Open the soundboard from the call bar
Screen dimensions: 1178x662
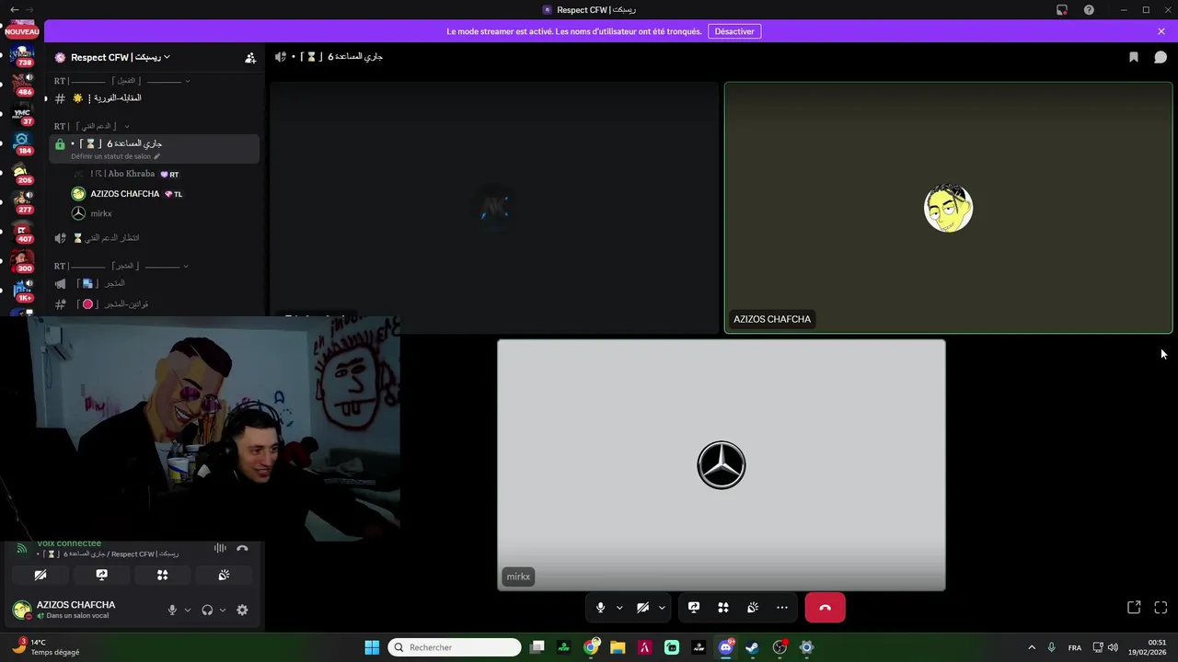(753, 608)
